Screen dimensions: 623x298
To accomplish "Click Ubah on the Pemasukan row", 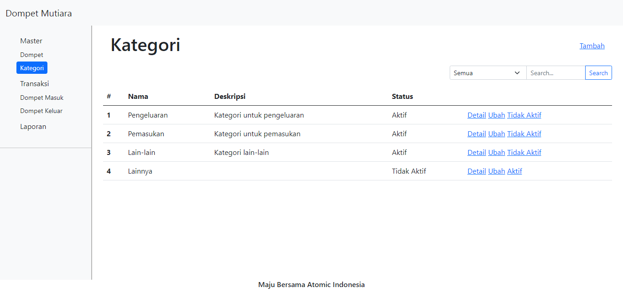I will coord(496,134).
